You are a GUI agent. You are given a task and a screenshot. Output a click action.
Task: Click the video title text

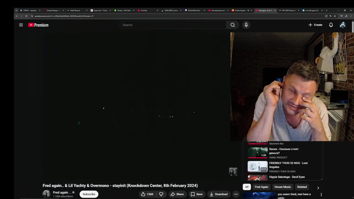120,185
